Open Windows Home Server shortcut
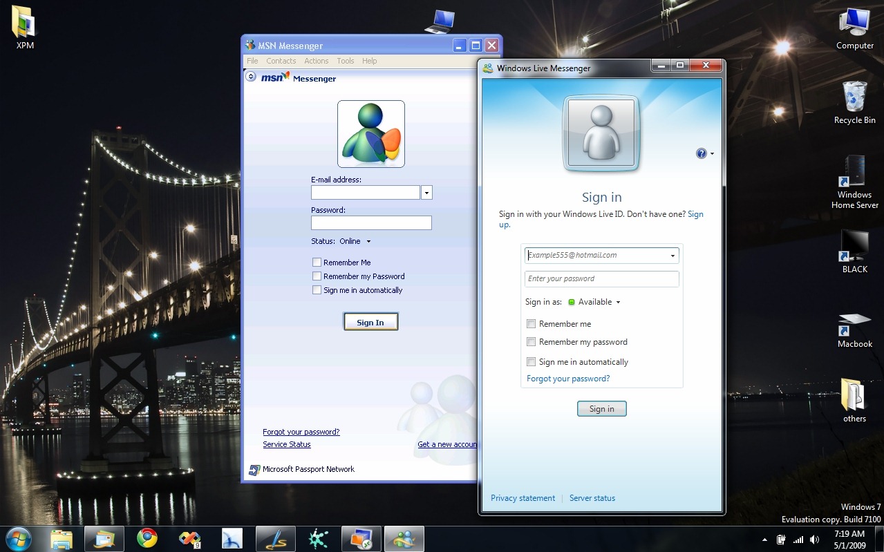Viewport: 884px width, 552px height. tap(855, 182)
